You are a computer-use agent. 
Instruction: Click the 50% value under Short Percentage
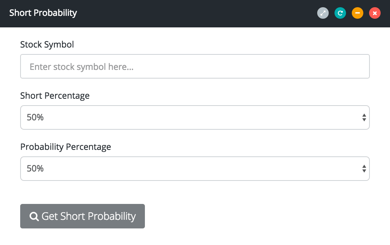coord(35,117)
